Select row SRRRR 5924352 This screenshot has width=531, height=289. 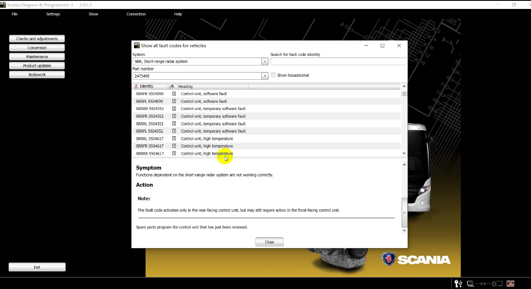click(267, 109)
